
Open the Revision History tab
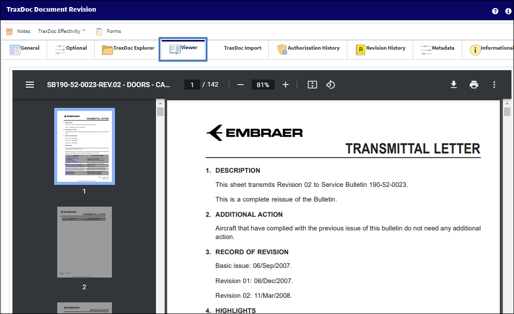(380, 50)
